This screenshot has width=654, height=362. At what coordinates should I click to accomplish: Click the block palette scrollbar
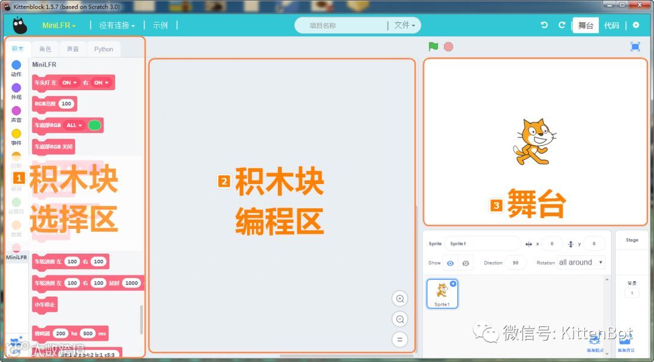[x=141, y=320]
